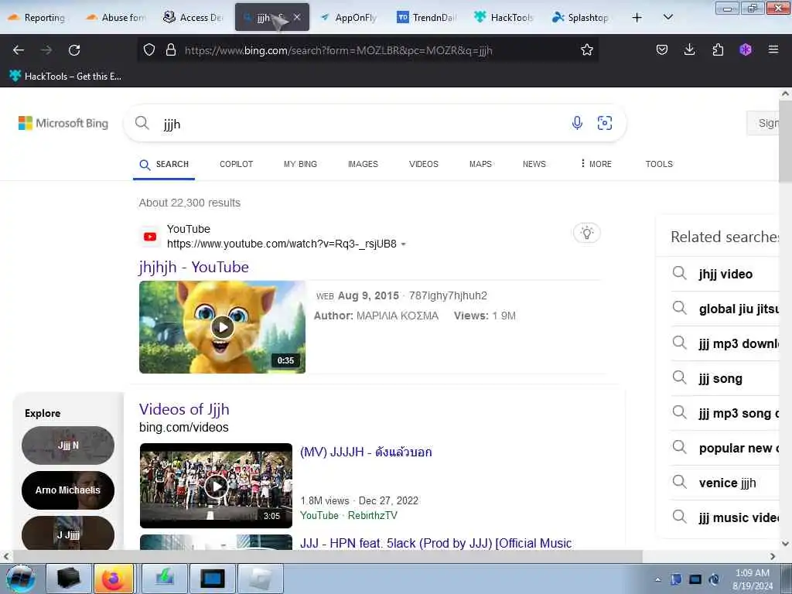792x594 pixels.
Task: Click the Microsoft Bing logo
Action: (63, 123)
